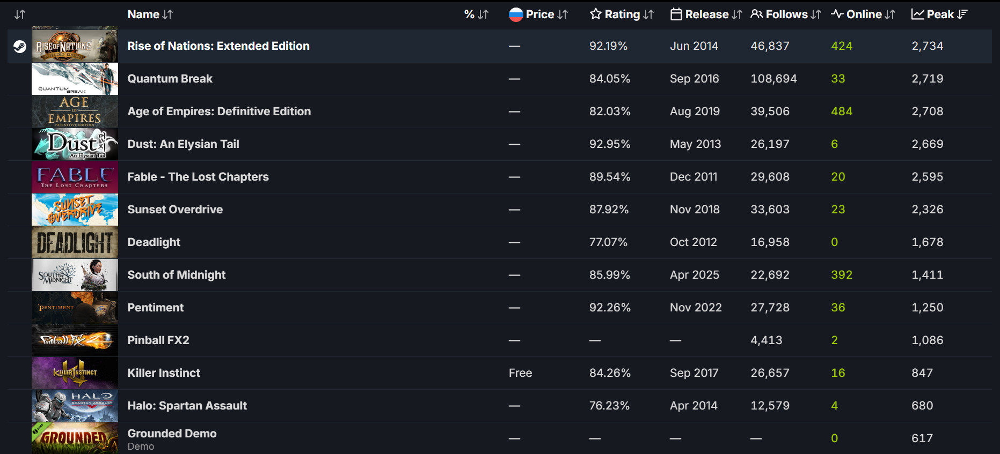Open the Grounded Demo entry
Screen dimensions: 1000x454
pos(172,434)
